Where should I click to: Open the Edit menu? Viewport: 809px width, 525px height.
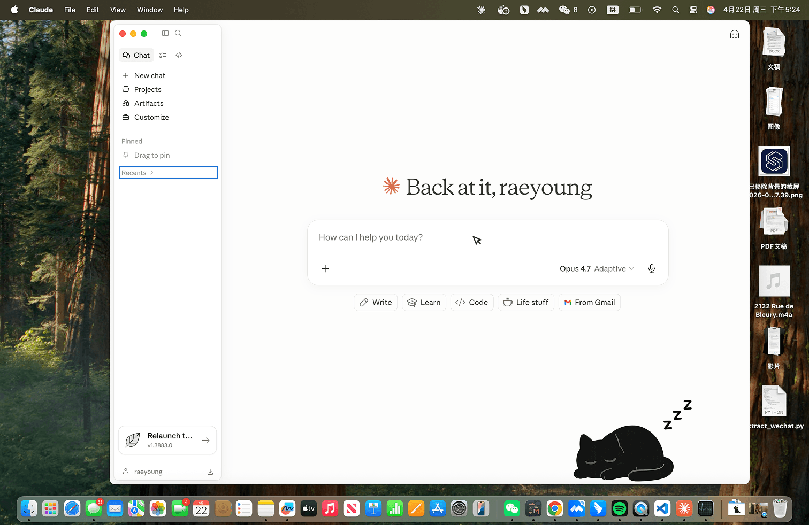click(93, 10)
